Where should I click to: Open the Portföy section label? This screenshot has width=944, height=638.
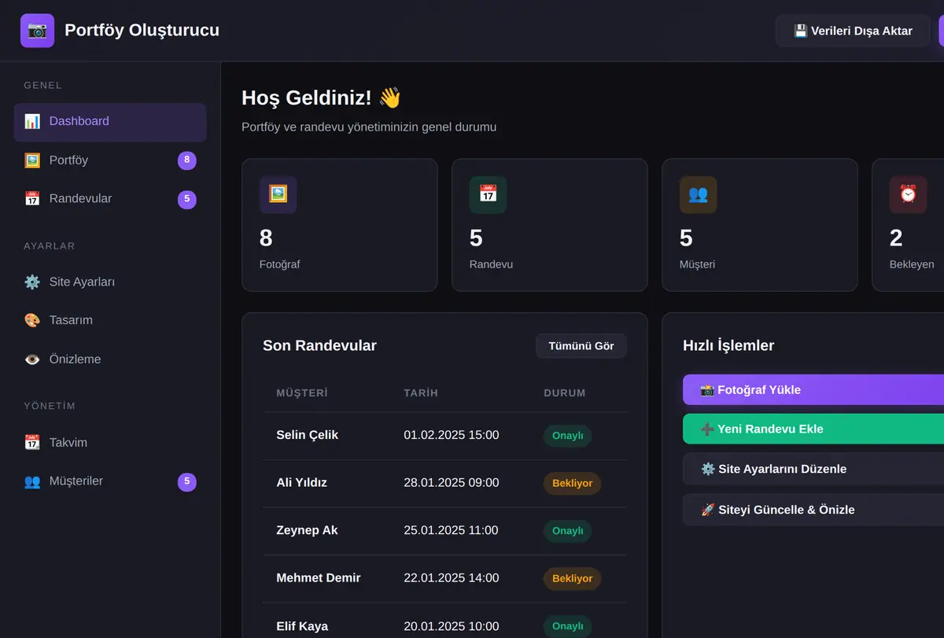click(68, 160)
